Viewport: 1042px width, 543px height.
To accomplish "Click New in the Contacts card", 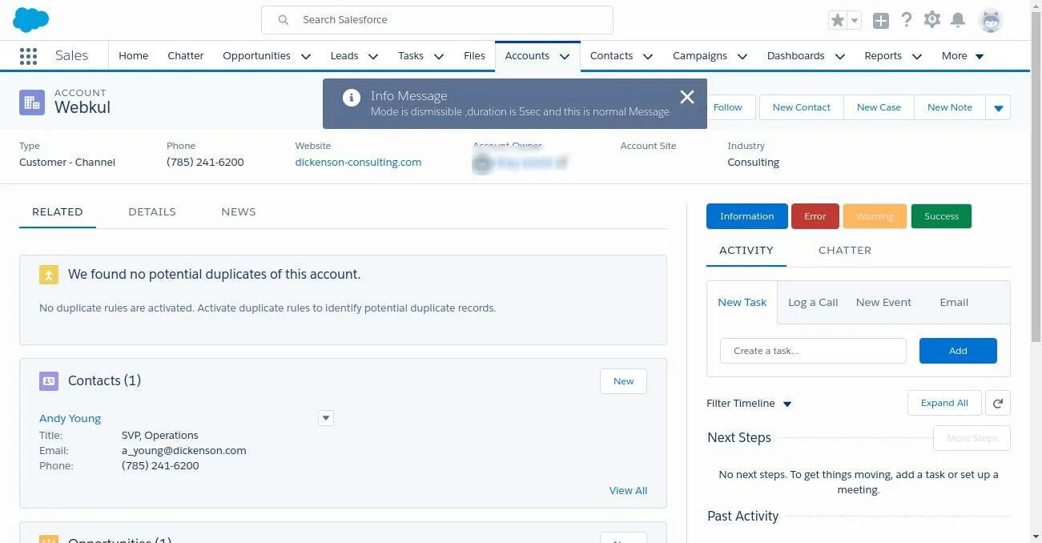I will coord(623,381).
